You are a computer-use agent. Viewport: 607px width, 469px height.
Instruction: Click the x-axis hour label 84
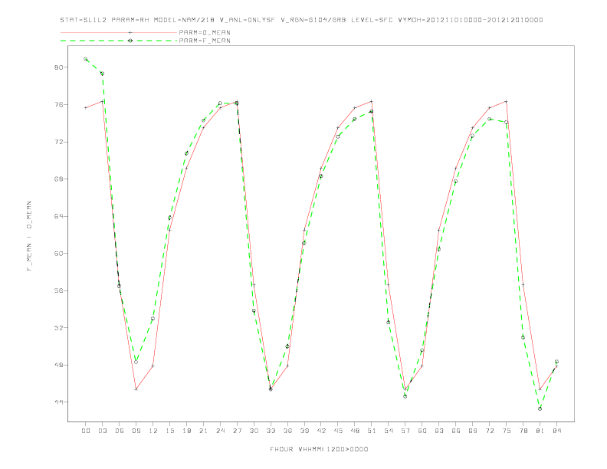(x=556, y=431)
